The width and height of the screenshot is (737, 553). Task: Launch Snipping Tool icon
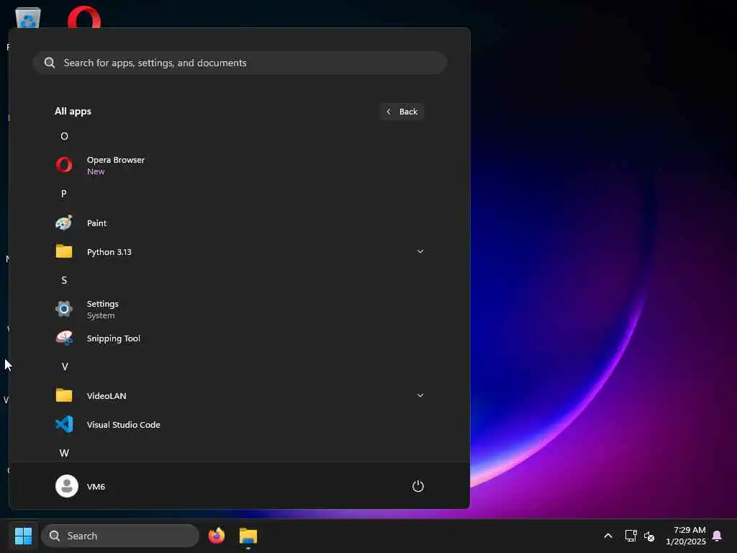coord(64,338)
